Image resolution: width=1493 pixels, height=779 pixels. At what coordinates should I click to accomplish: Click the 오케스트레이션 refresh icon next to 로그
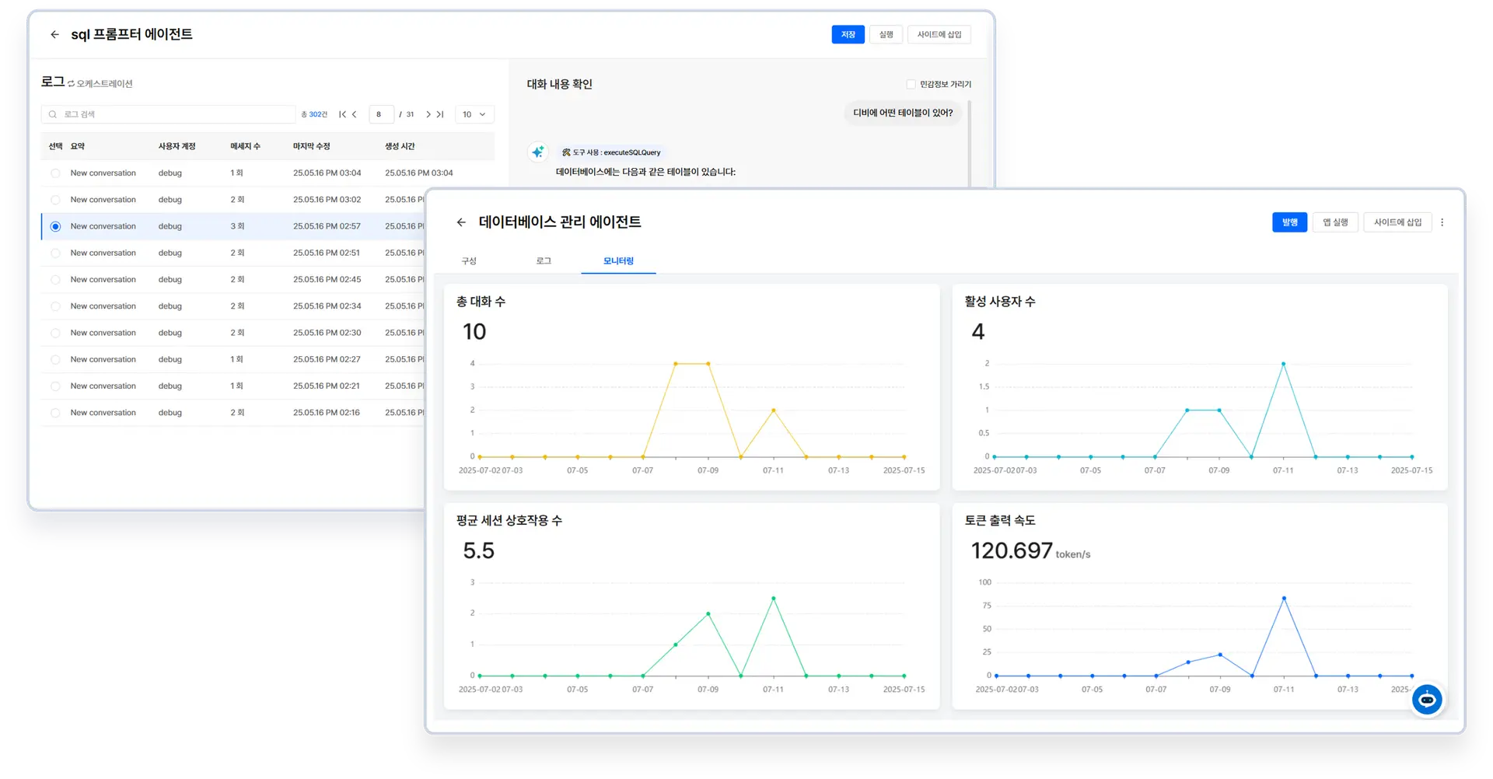pyautogui.click(x=71, y=84)
